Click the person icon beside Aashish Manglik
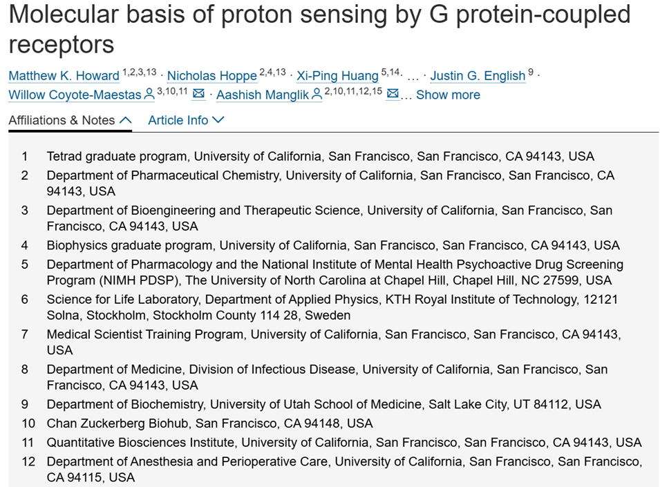This screenshot has width=660, height=487. [x=317, y=95]
